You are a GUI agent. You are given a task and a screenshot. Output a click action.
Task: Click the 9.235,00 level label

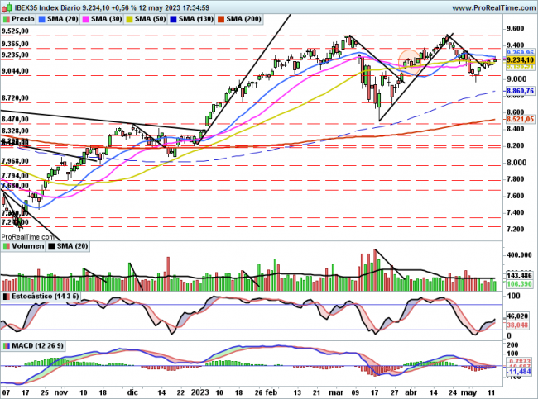[x=15, y=55]
